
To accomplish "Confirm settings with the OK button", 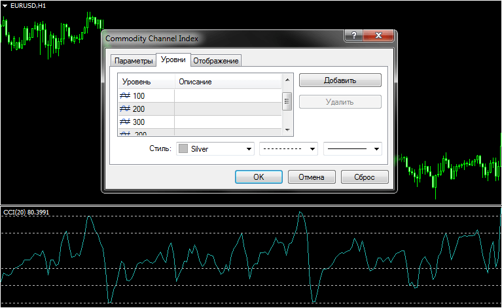I will click(x=259, y=177).
